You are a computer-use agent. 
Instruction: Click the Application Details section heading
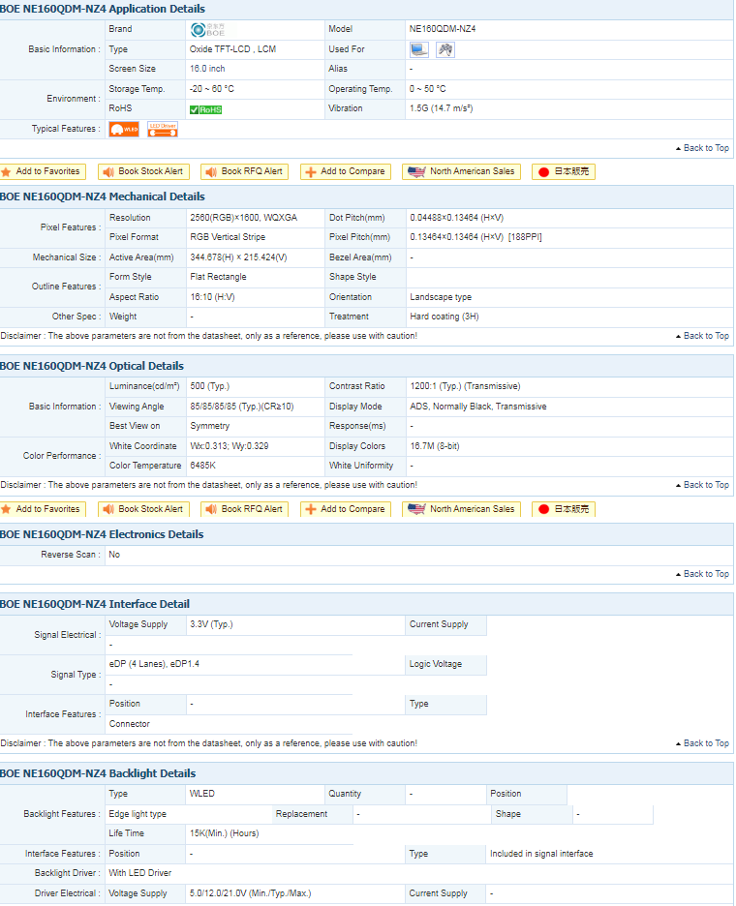tap(103, 10)
